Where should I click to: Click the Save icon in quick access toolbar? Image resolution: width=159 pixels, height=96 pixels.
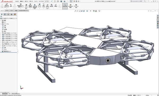[61, 1]
